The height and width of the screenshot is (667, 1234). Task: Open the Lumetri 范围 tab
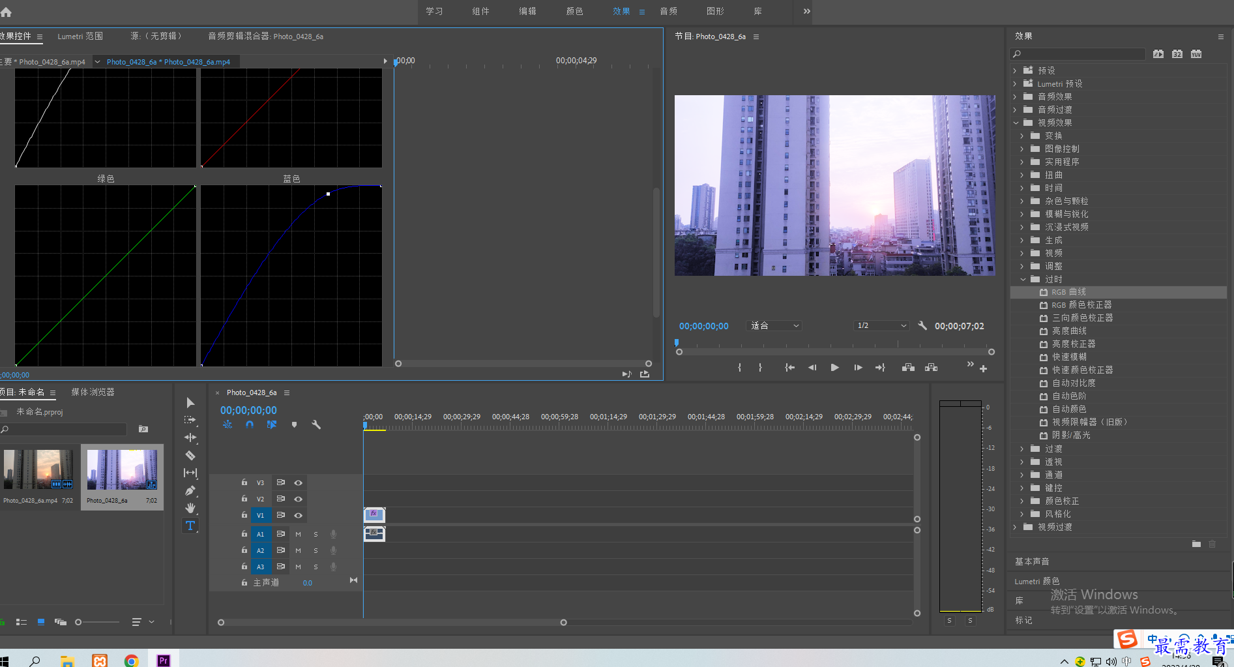80,37
